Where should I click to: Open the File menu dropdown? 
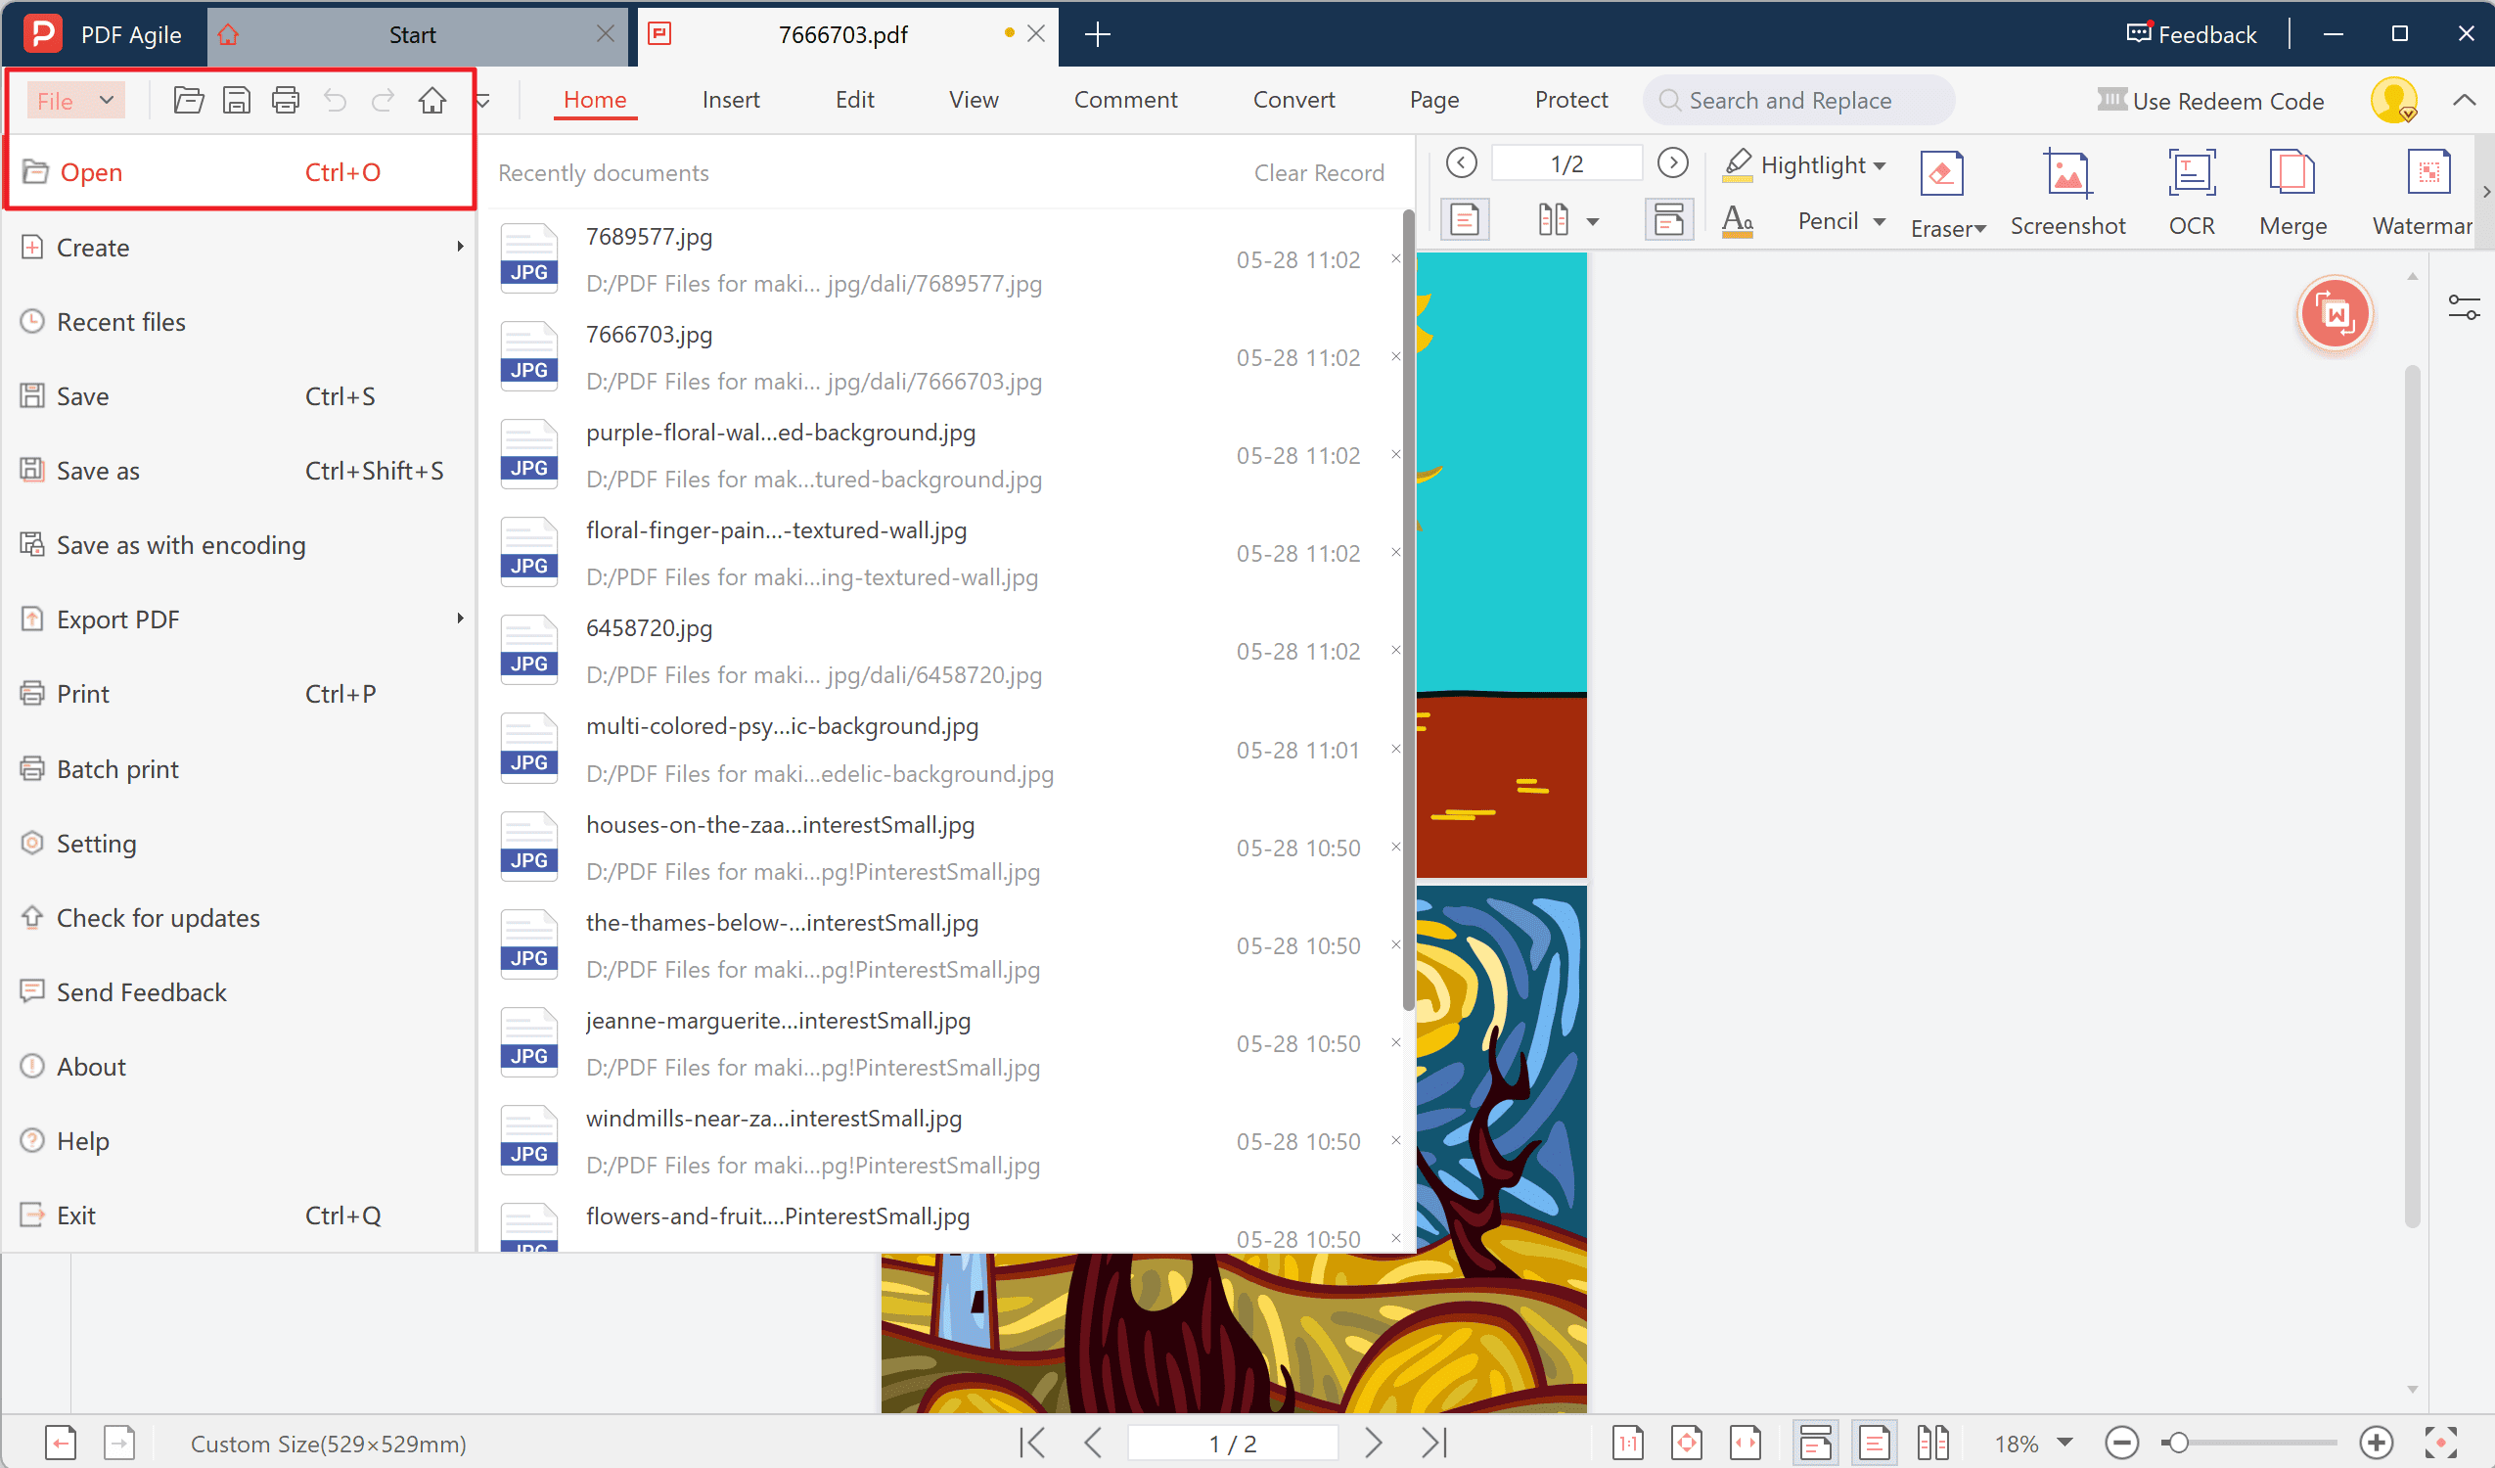75,100
